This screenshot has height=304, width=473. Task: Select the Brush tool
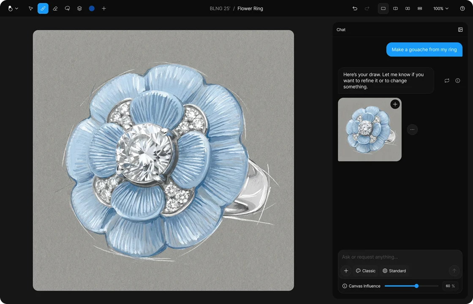tap(43, 8)
